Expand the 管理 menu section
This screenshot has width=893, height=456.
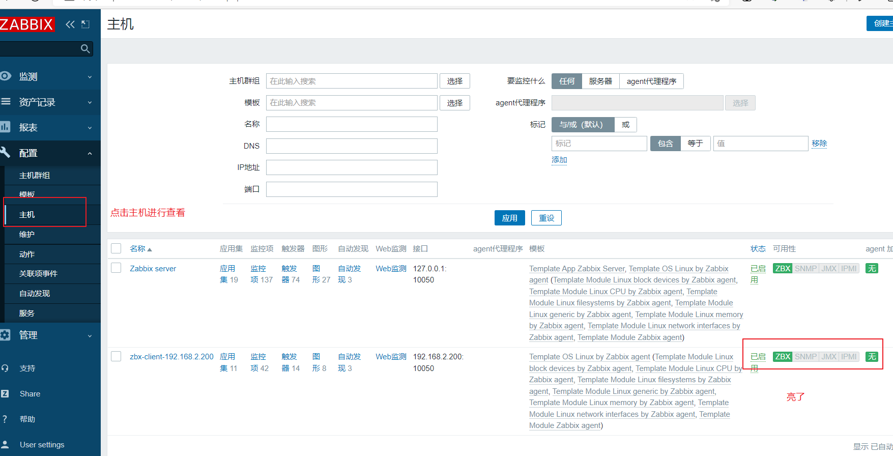50,335
